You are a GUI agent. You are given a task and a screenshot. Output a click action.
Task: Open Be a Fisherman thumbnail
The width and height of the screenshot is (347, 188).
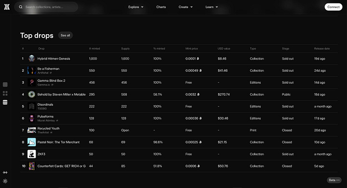coord(32,71)
